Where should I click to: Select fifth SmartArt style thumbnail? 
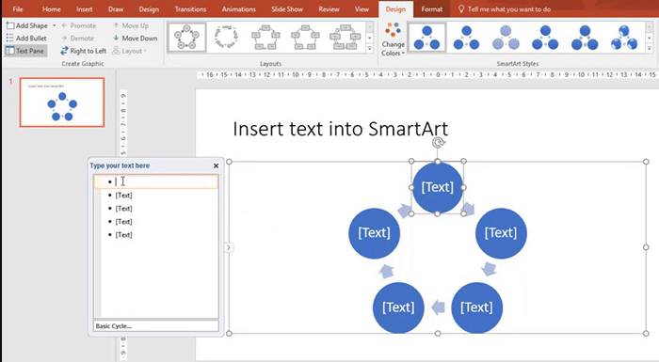pos(585,38)
